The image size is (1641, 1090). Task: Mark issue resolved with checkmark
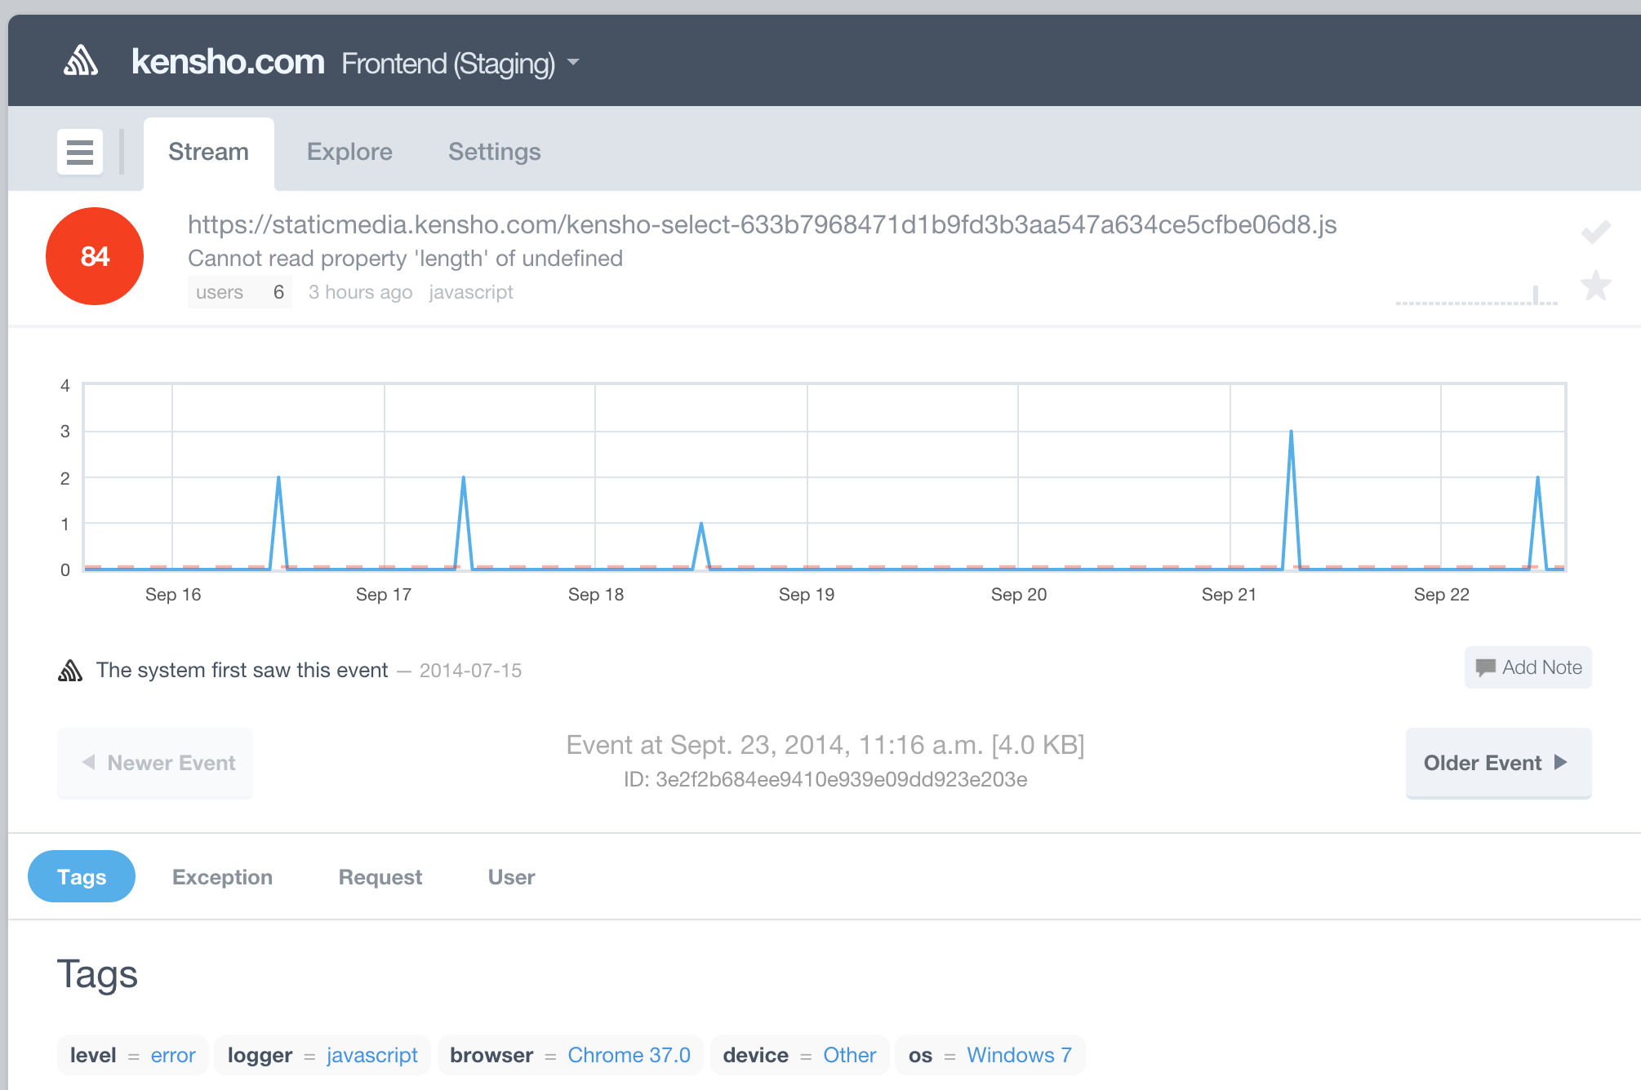[1595, 233]
